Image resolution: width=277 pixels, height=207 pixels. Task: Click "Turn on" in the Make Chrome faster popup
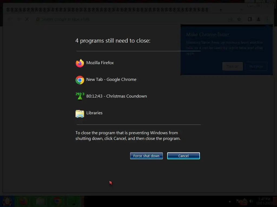point(232,66)
